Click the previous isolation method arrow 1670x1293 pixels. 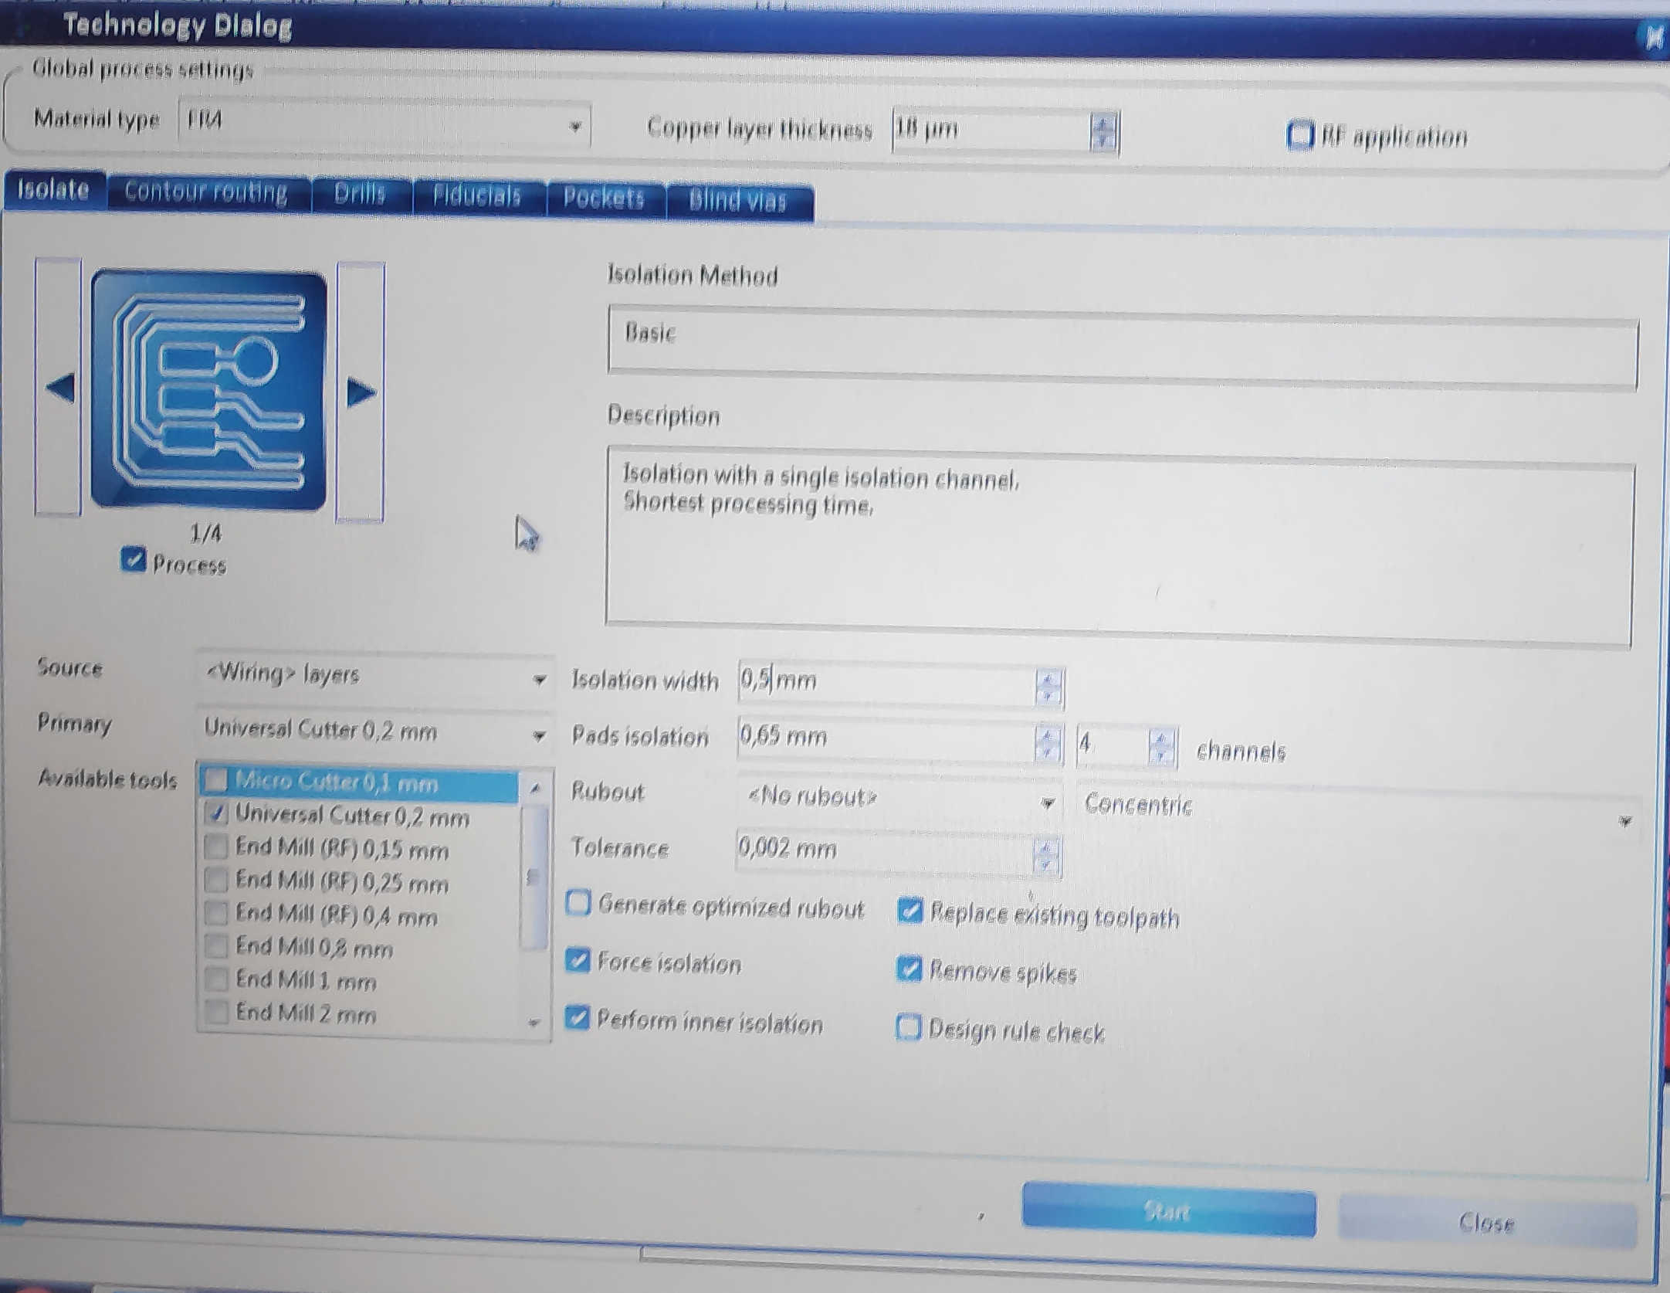[59, 387]
